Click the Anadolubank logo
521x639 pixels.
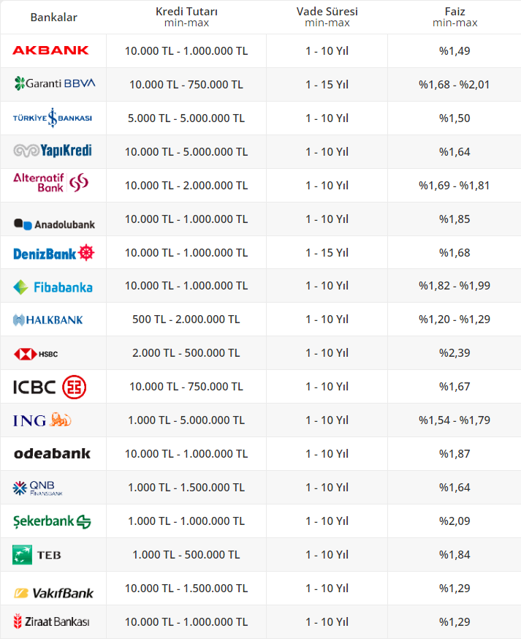pos(54,224)
